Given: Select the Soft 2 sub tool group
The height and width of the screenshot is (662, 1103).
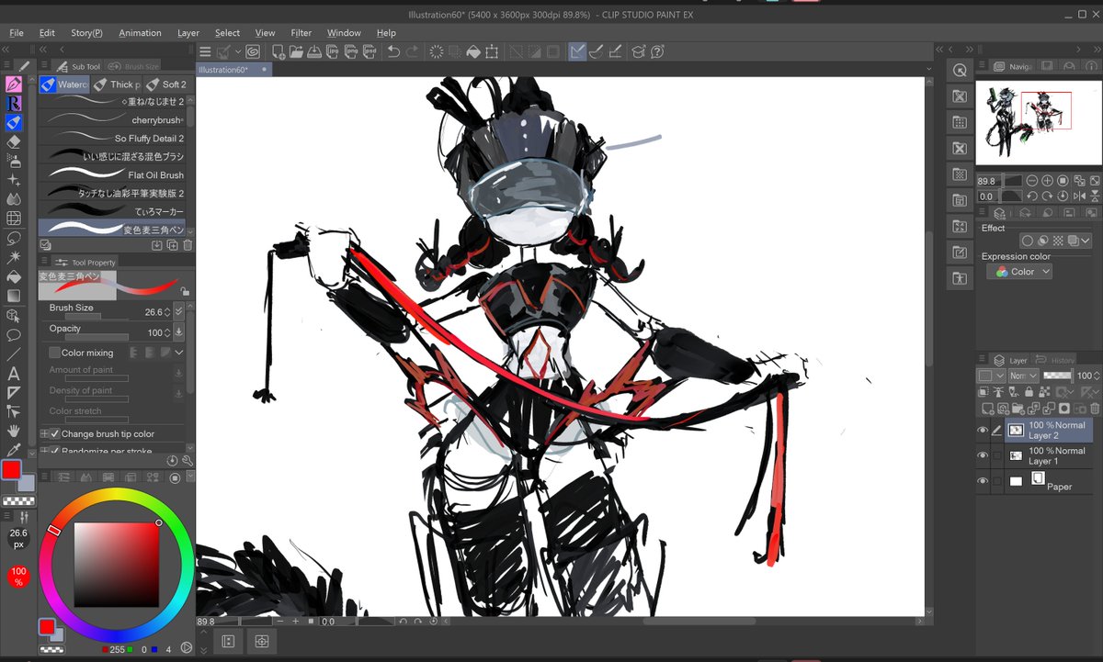Looking at the screenshot, I should point(166,84).
